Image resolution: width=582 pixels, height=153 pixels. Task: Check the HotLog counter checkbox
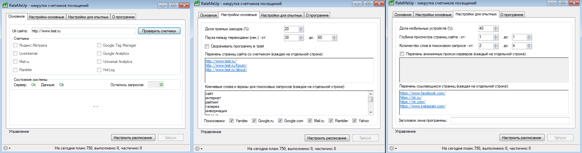99,70
